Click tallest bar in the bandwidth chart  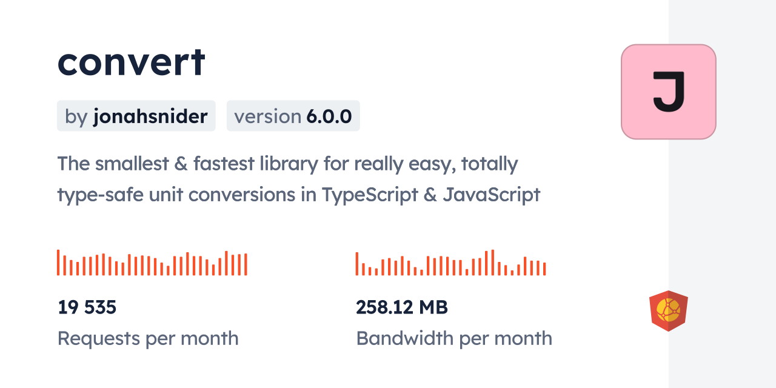coord(492,263)
